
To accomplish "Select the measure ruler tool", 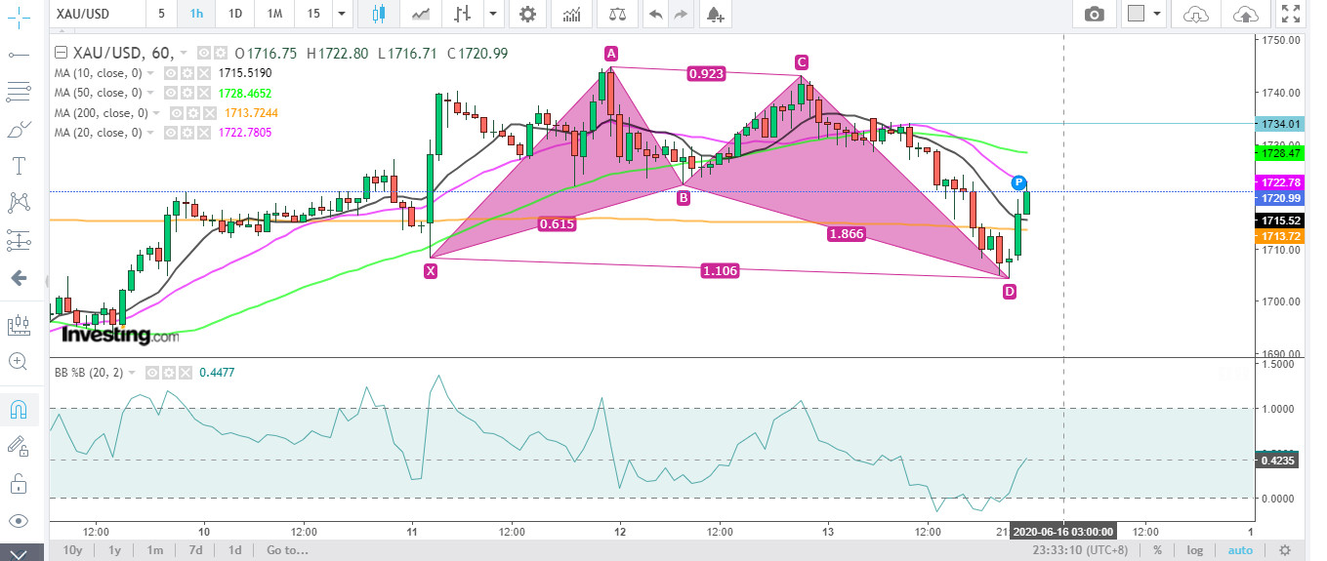I will click(18, 325).
